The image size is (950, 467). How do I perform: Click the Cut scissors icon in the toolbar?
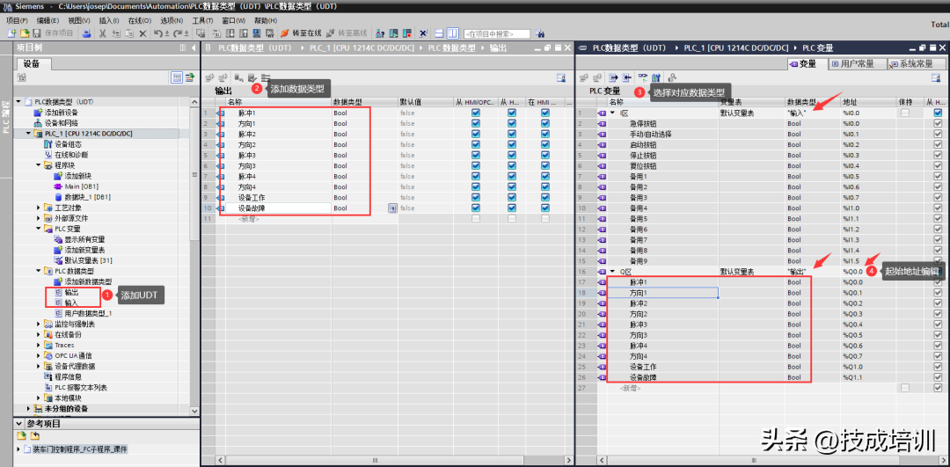coord(103,33)
